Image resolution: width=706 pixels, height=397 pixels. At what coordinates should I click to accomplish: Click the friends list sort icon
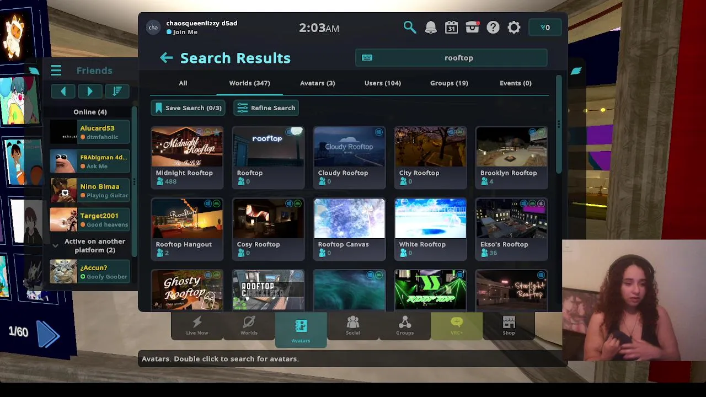click(117, 91)
